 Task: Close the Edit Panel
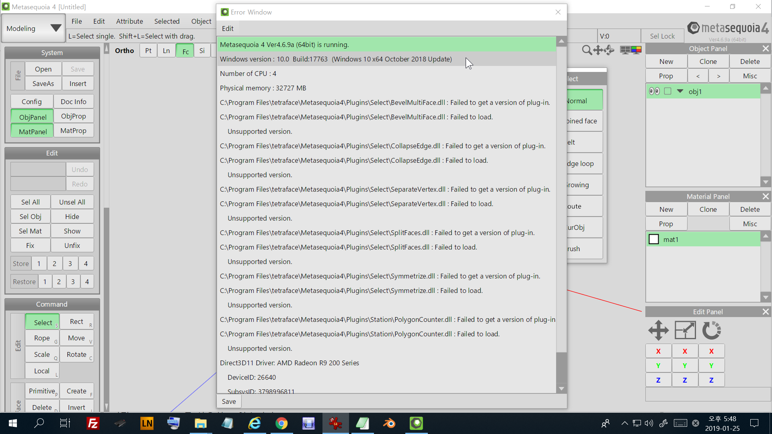pos(766,312)
